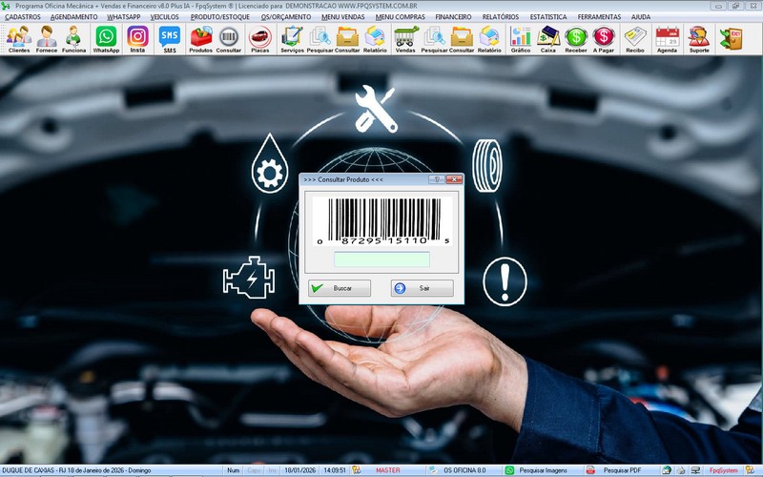Open the CADASTROS menu
Viewport: 763px width, 477px height.
pos(23,16)
